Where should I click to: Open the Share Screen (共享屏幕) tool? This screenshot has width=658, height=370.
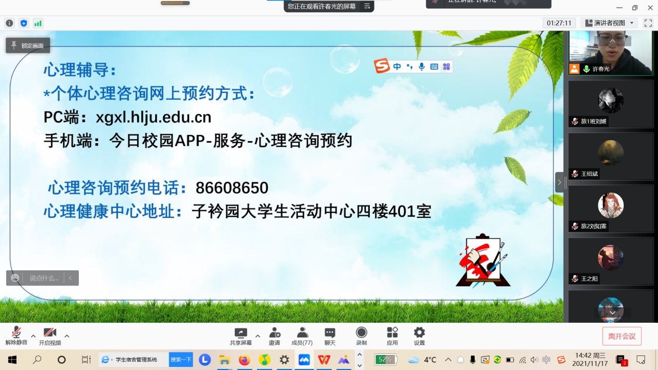240,336
